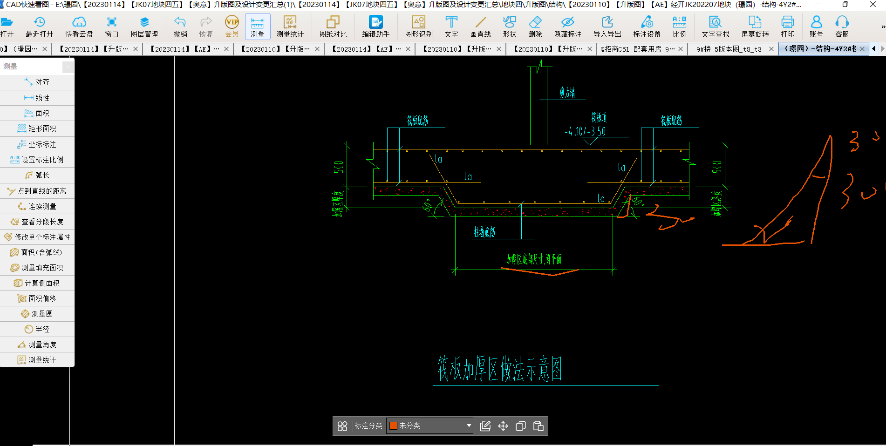This screenshot has width=886, height=446.
Task: Select the （璟园）-结构-4Y2# tab
Action: coord(819,49)
